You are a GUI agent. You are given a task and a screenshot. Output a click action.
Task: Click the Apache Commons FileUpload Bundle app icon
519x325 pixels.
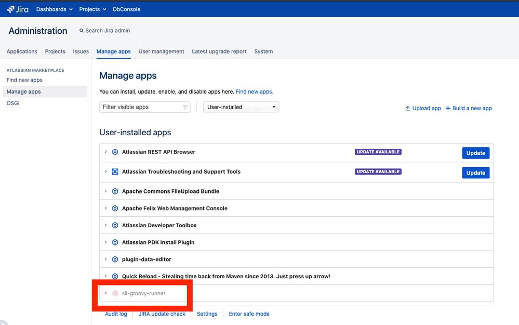pos(115,191)
